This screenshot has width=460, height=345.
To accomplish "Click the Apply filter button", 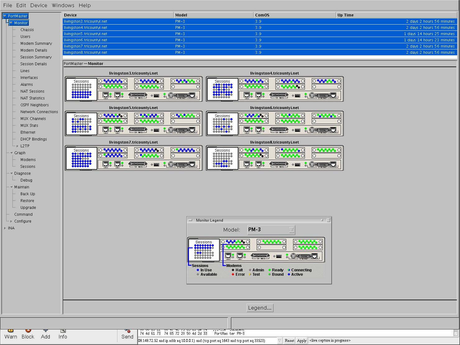I will pos(301,341).
